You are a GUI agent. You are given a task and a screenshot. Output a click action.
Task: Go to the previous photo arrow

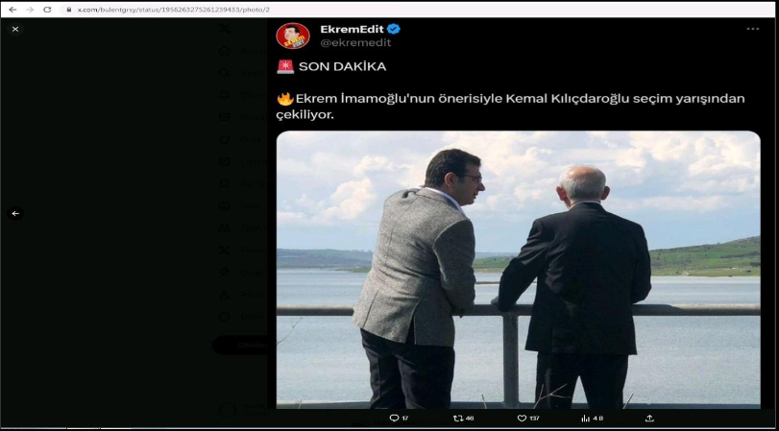point(15,213)
